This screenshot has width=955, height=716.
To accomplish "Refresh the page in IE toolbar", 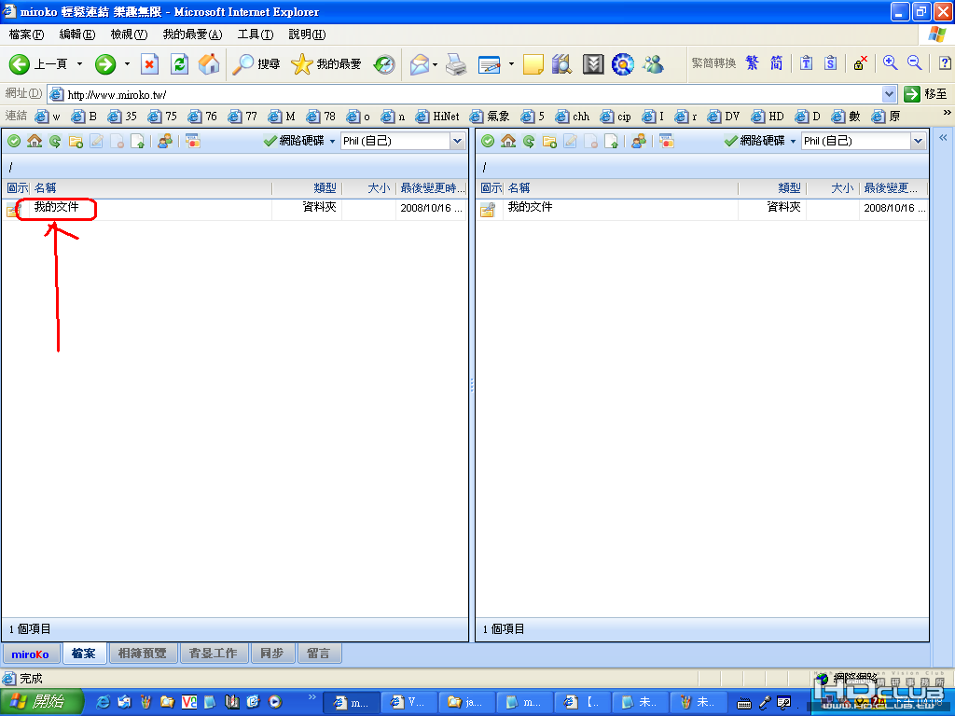I will [179, 64].
